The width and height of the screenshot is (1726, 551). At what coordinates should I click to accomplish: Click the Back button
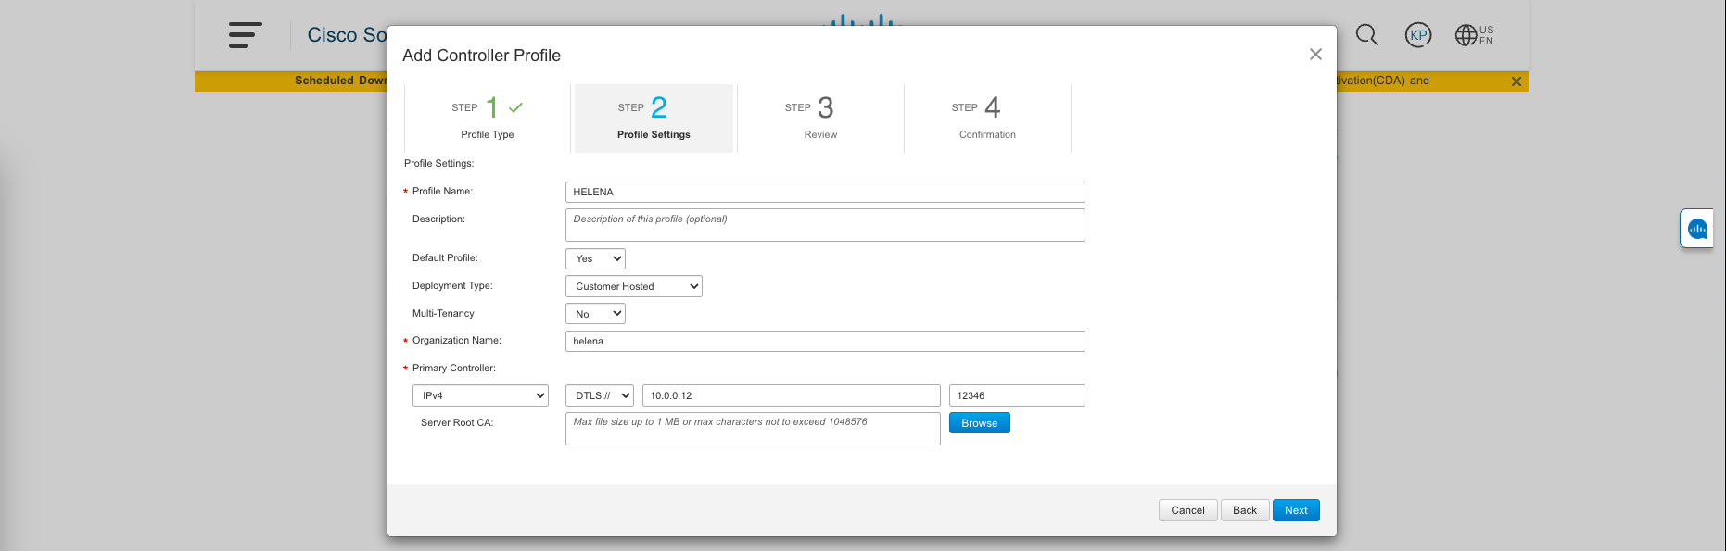click(x=1244, y=510)
